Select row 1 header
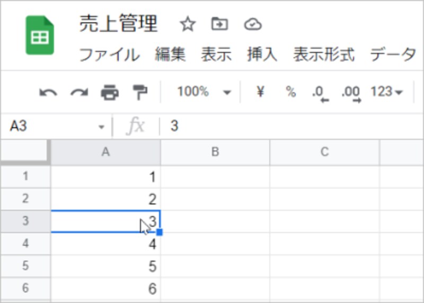This screenshot has height=303, width=424. pos(25,176)
